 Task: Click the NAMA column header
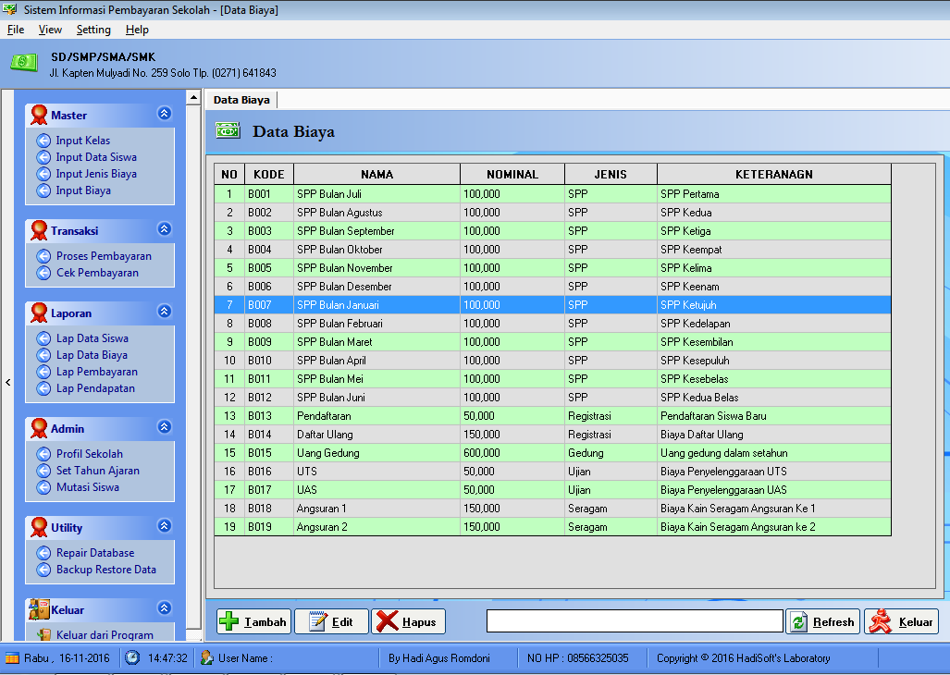coord(376,175)
